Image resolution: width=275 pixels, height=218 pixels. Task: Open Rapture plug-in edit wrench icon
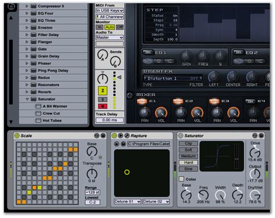pos(127,136)
